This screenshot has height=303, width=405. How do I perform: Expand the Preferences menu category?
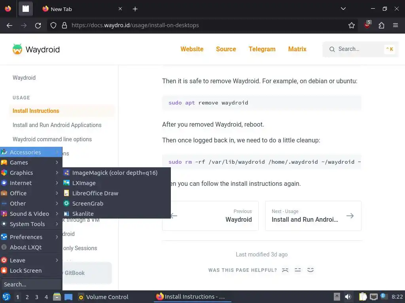click(x=31, y=237)
